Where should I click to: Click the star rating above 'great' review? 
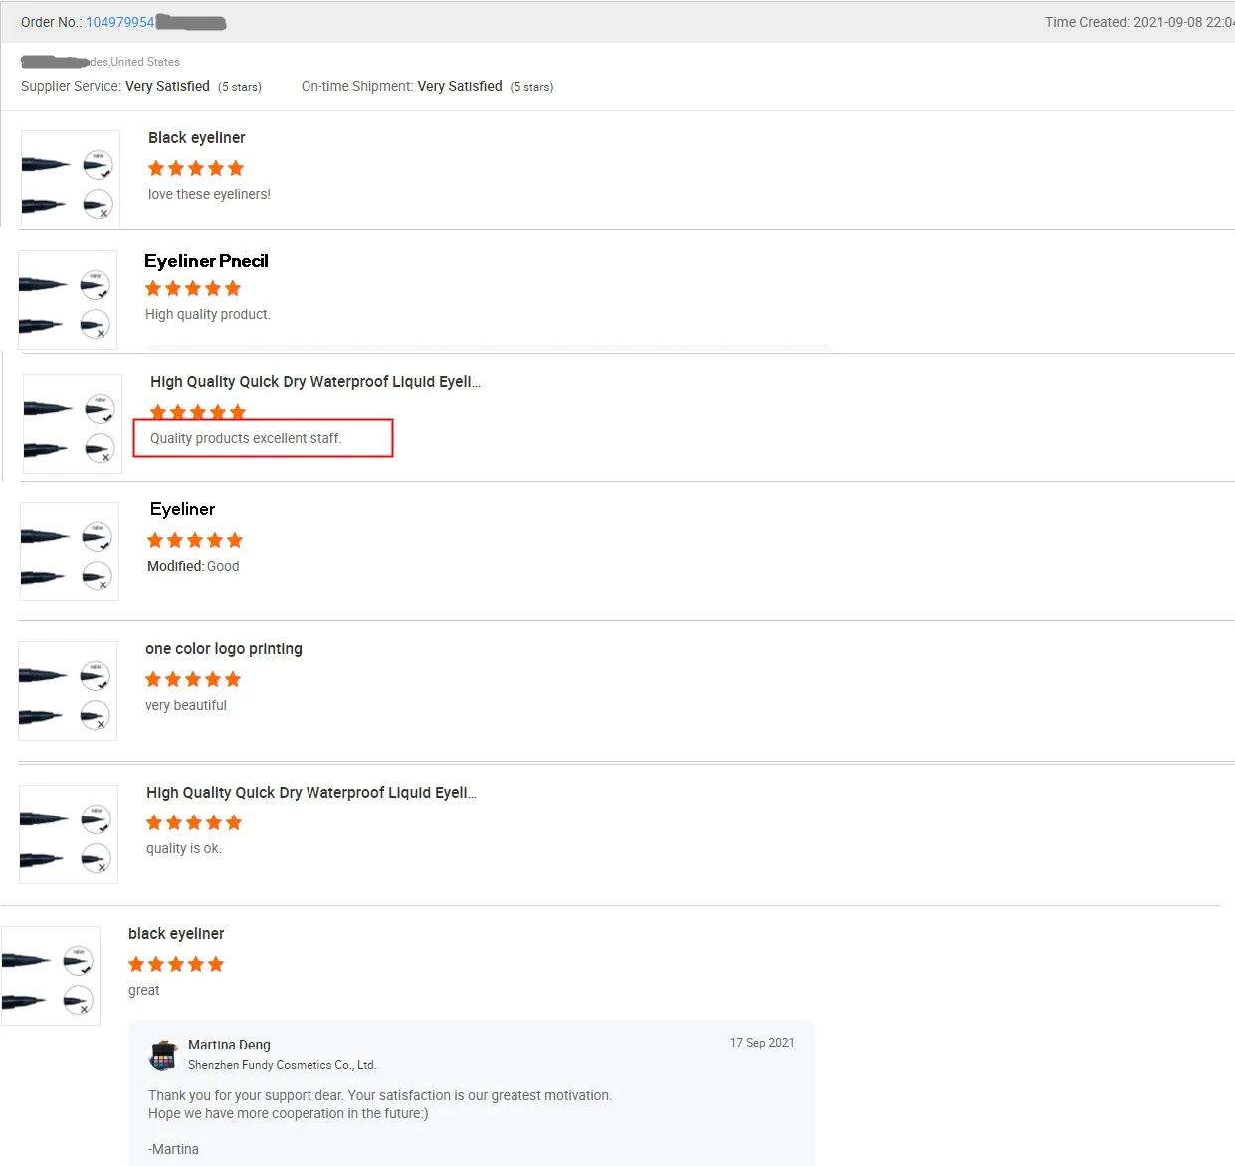[x=176, y=964]
